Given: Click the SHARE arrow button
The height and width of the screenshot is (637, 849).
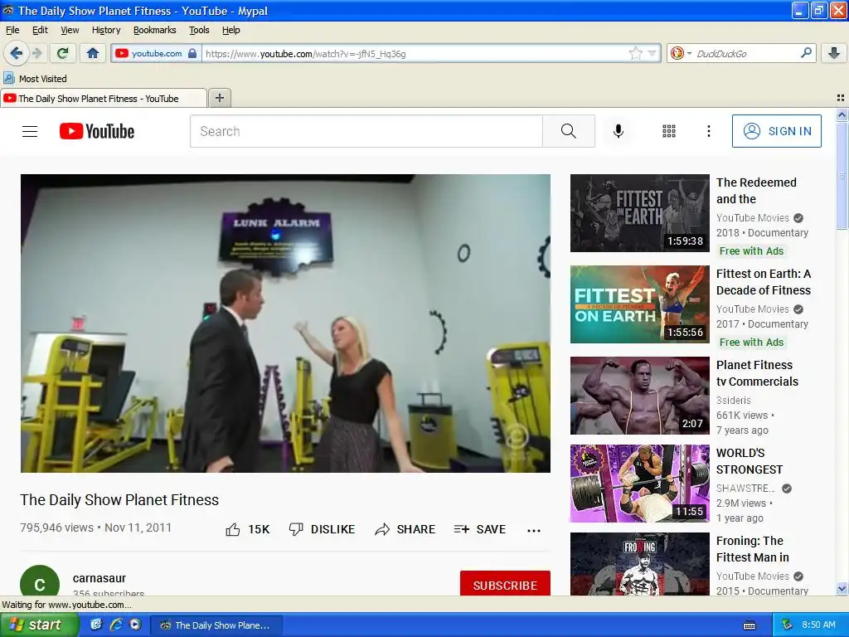Looking at the screenshot, I should pos(405,529).
